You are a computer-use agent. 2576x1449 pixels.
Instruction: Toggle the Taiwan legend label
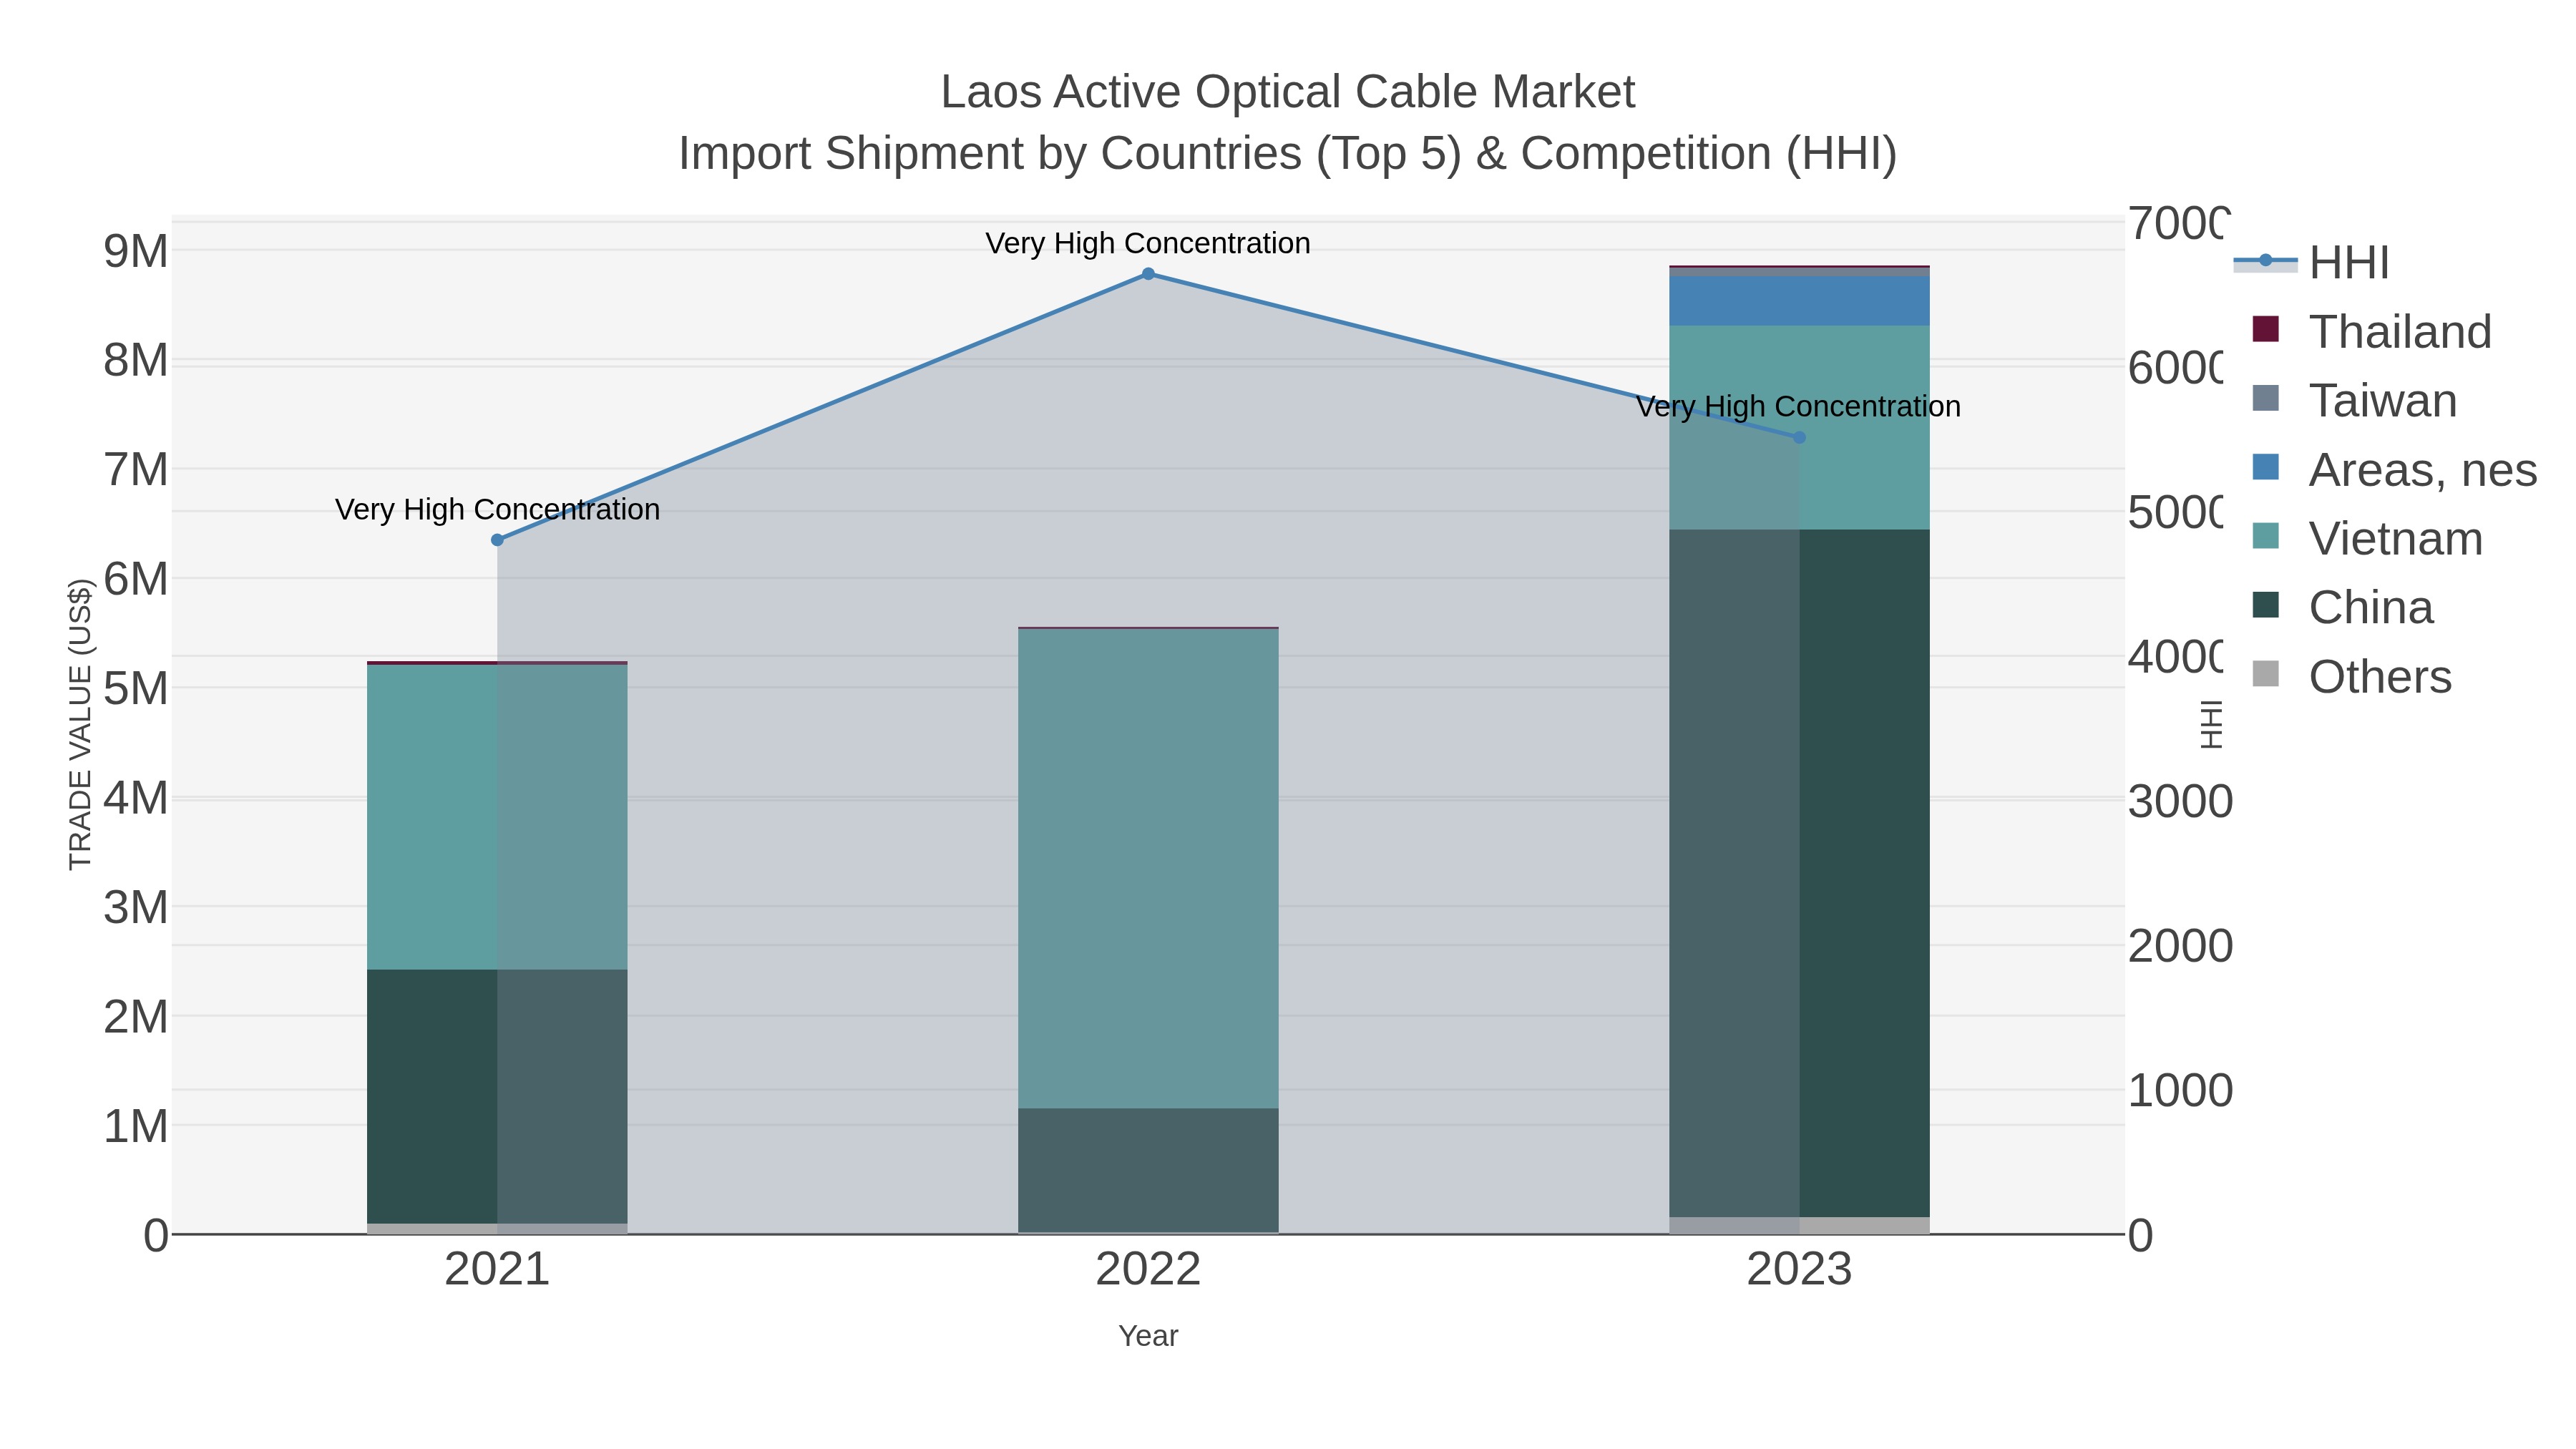pyautogui.click(x=2383, y=401)
